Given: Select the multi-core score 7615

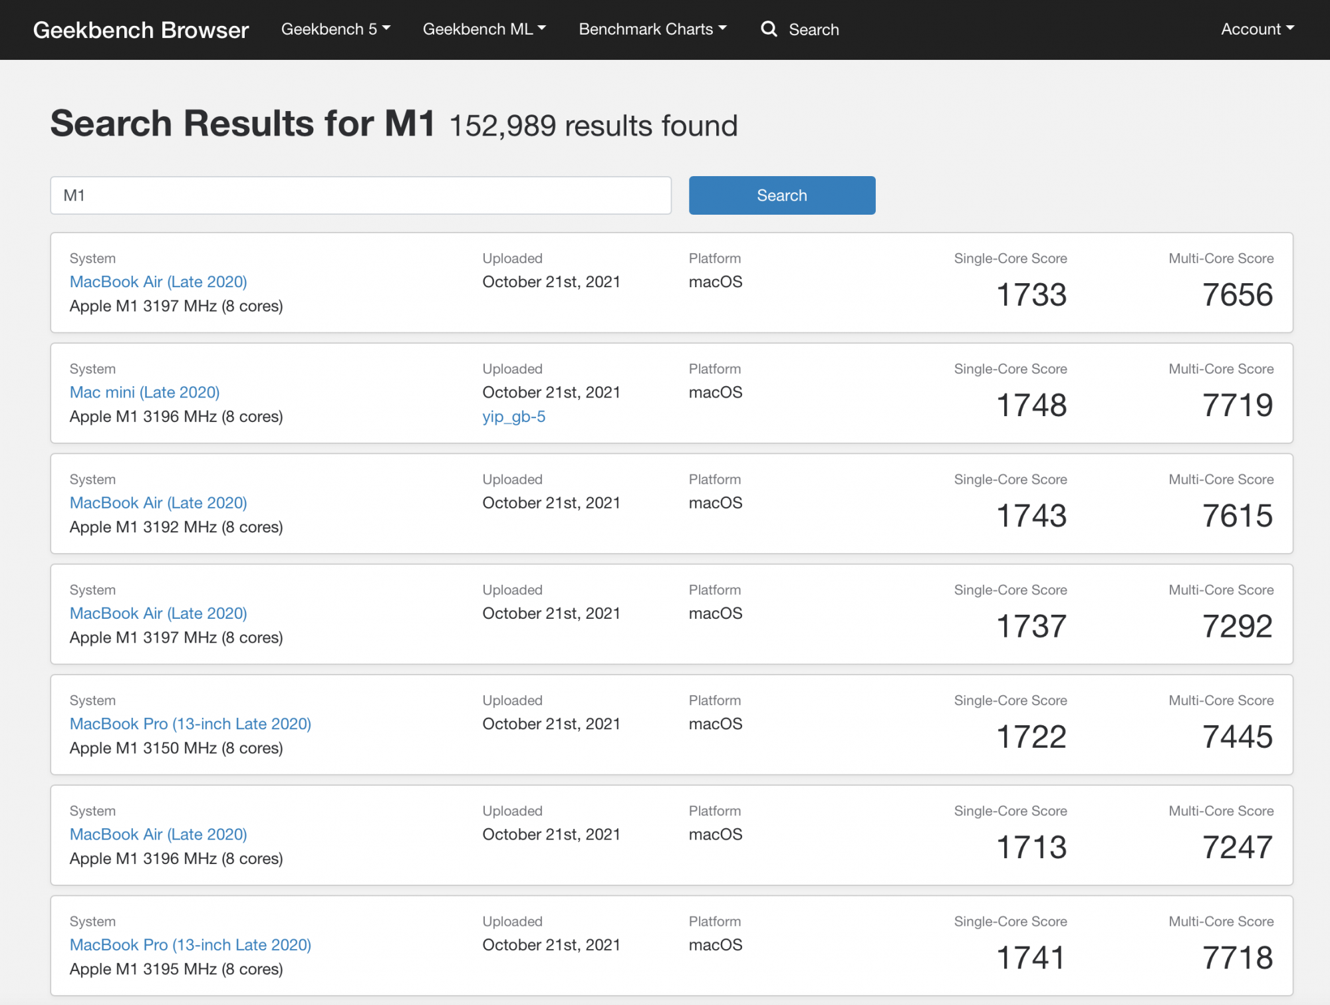Looking at the screenshot, I should [1238, 516].
